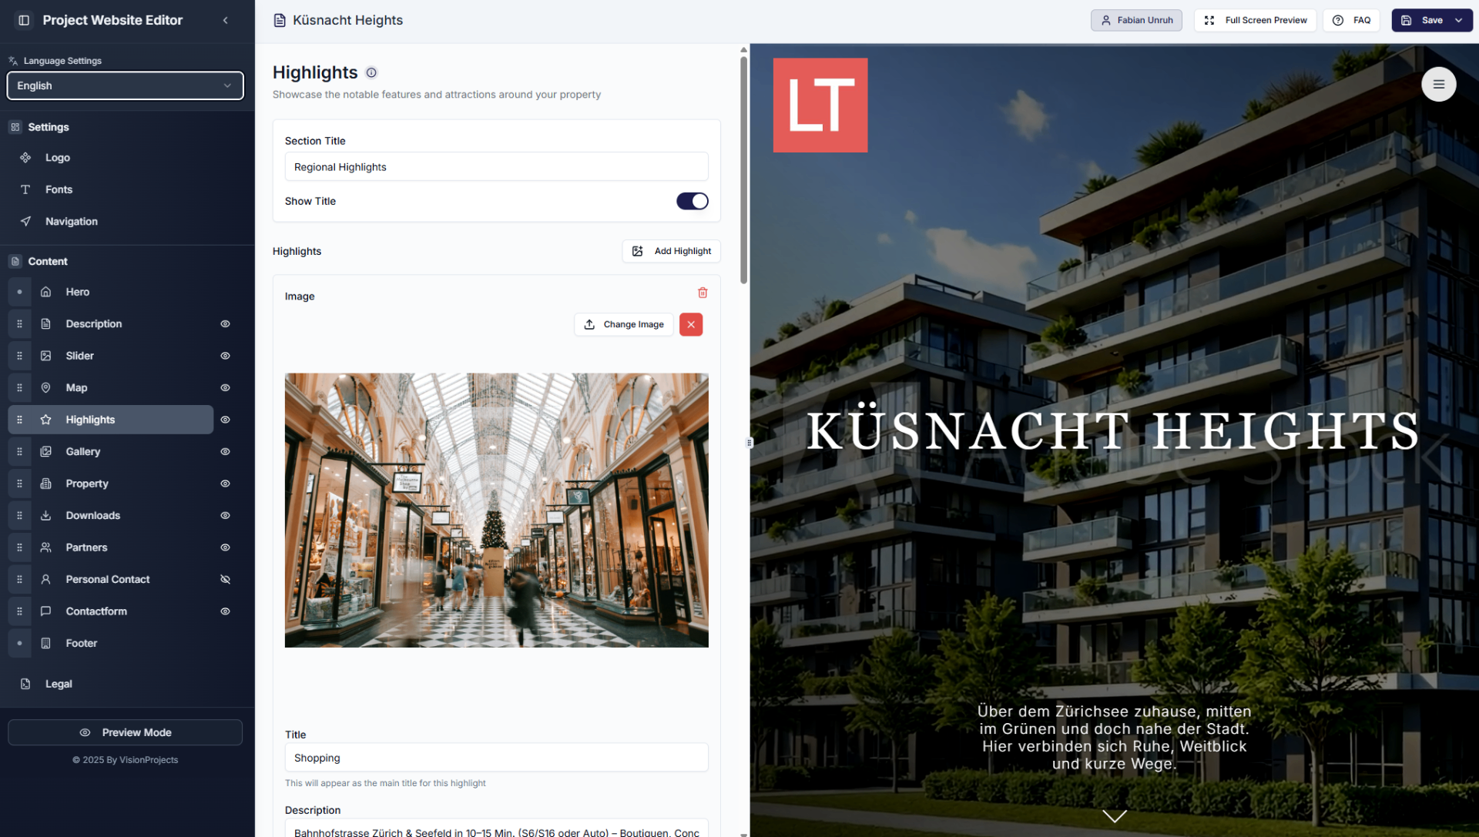This screenshot has width=1479, height=837.
Task: Select the Downloads content section
Action: click(92, 515)
